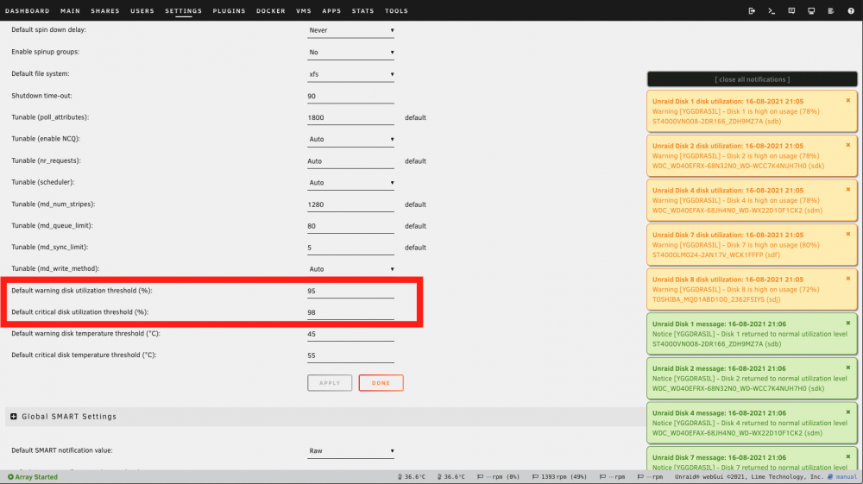
Task: Click 'ST4000LM024-2AN17V_WCK1FFFP (sdf)' text
Action: [x=716, y=255]
